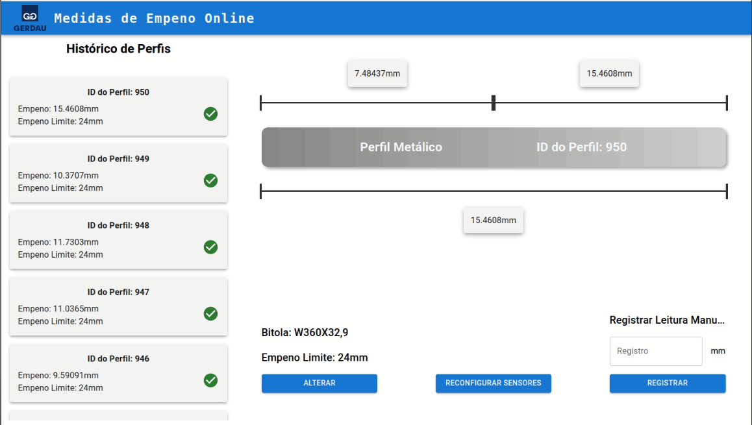Click inside the Registro input field

pyautogui.click(x=655, y=351)
